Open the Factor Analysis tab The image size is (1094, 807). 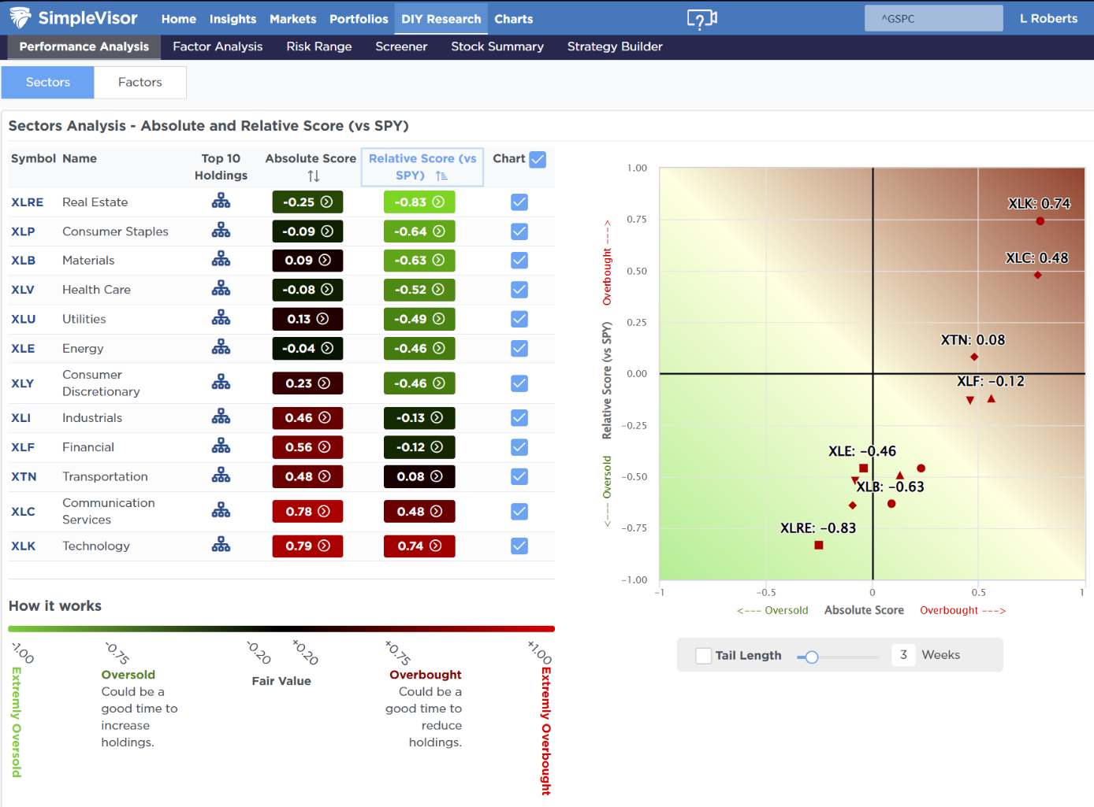pos(218,46)
